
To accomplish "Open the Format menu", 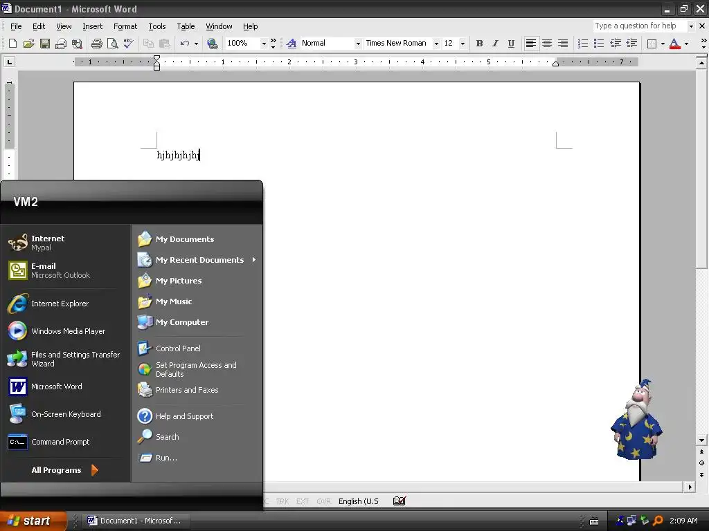I will point(125,26).
